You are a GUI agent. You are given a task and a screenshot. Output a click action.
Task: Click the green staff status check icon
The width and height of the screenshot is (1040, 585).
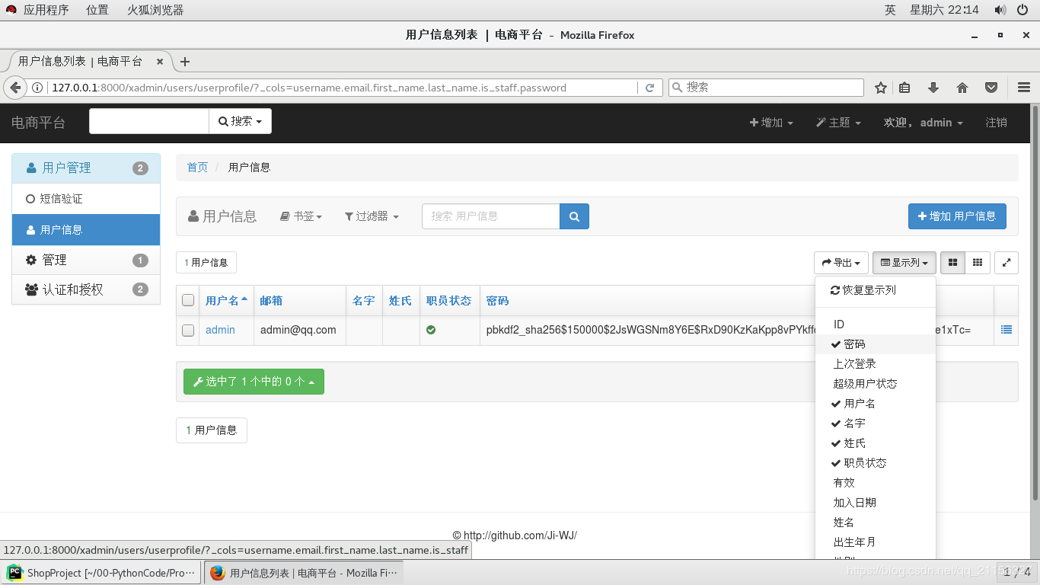431,330
